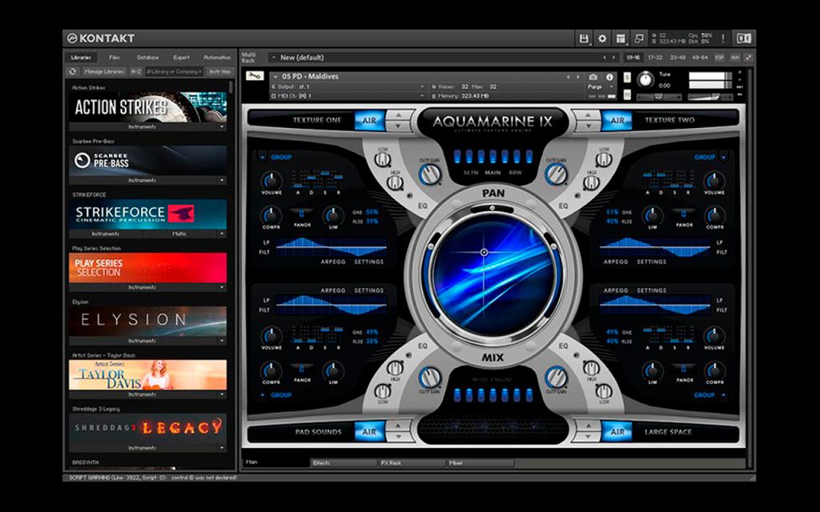820x512 pixels.
Task: Open Strikeforce Multis button
Action: [x=179, y=234]
